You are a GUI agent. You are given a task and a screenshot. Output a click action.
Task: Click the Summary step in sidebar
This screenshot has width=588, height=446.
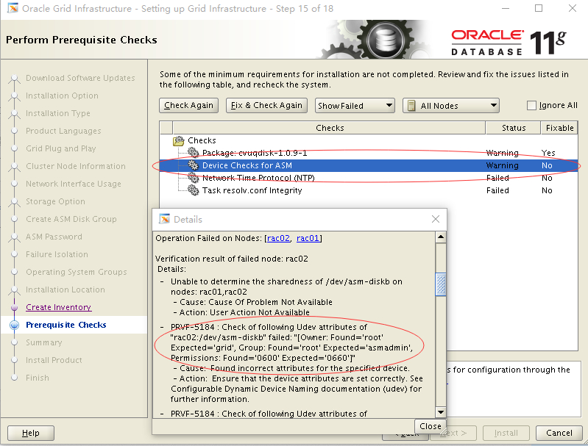point(44,342)
